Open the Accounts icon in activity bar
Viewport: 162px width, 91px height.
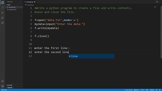pyautogui.click(x=3, y=81)
